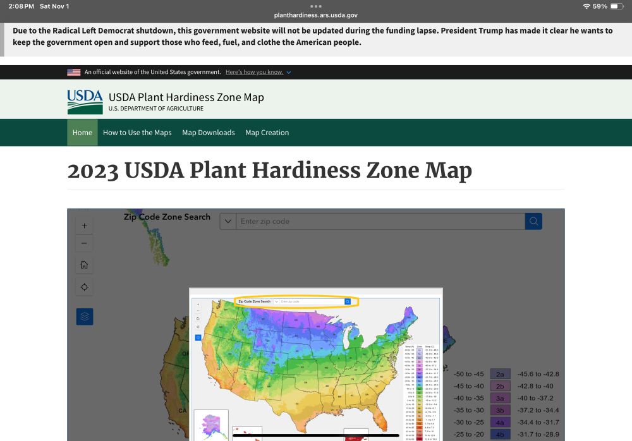Open the Map Creation page
Screen dimensions: 632x441
coord(267,133)
